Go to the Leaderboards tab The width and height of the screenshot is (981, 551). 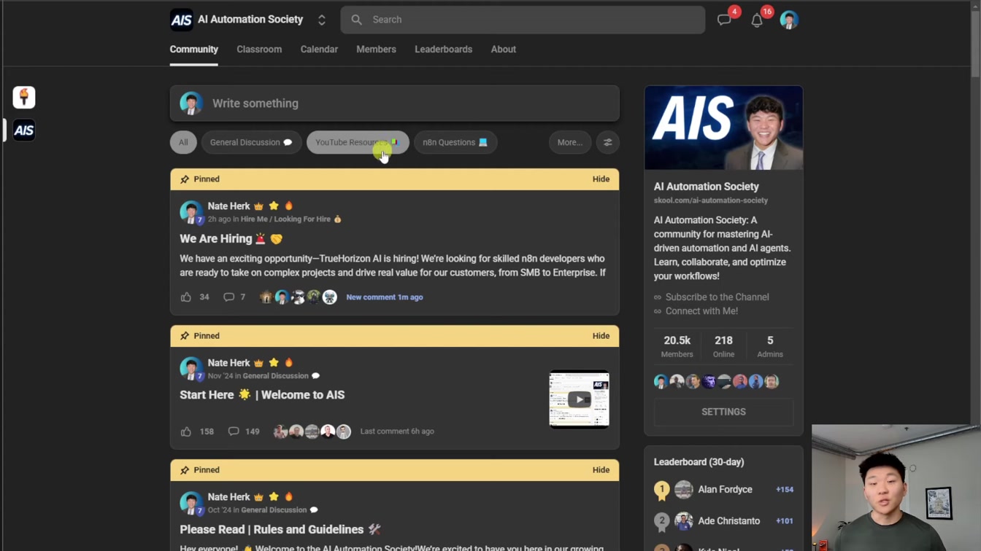point(443,50)
